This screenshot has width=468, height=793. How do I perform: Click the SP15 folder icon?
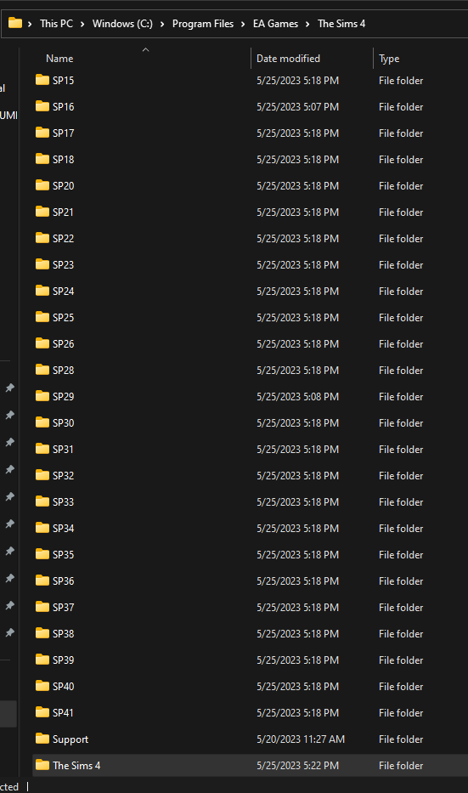point(42,80)
